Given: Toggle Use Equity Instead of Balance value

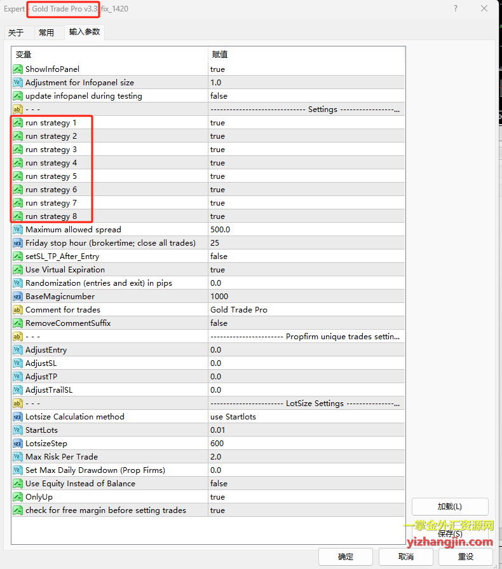Looking at the screenshot, I should (306, 483).
